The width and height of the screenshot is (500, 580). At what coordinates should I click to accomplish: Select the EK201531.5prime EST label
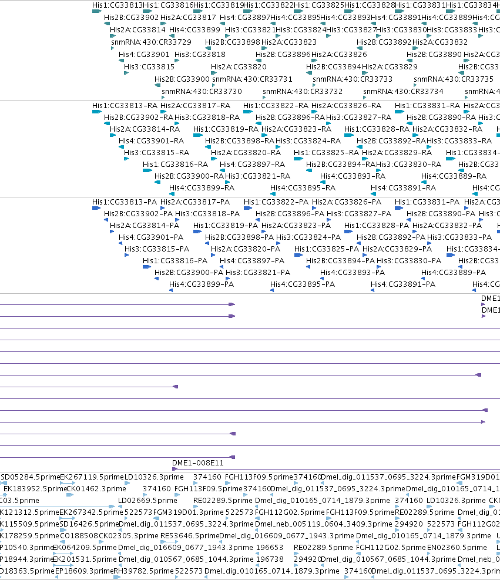[x=85, y=559]
